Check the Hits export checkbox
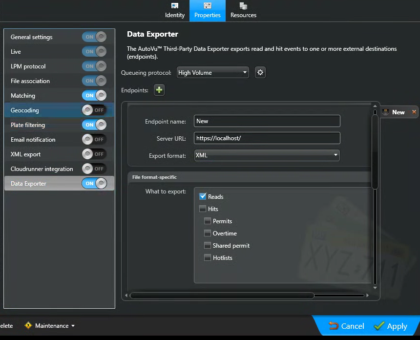Viewport: 420px width, 340px height. [x=204, y=209]
